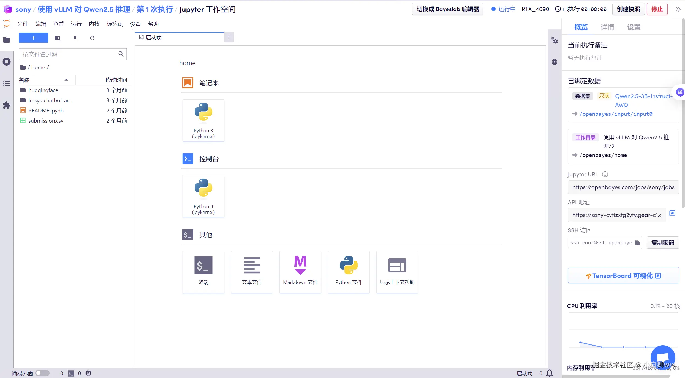Copy the SSH command with clipboard icon
The image size is (685, 378).
[637, 242]
